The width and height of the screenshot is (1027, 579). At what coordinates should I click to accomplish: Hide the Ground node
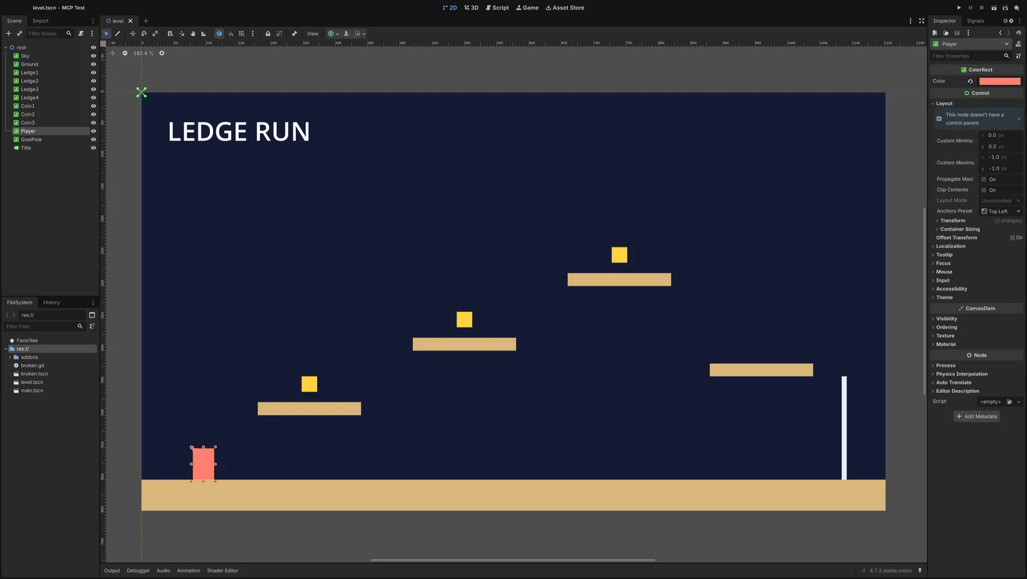pyautogui.click(x=93, y=64)
